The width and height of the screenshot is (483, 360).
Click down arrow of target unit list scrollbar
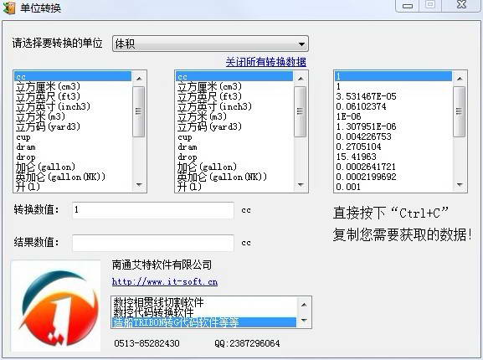coord(301,184)
